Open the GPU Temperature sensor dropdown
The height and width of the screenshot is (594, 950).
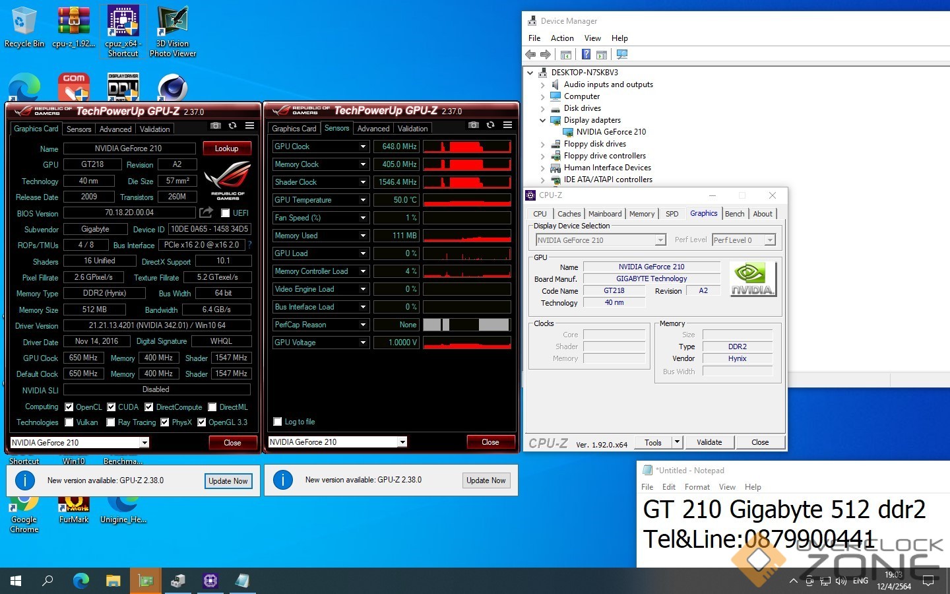[363, 200]
